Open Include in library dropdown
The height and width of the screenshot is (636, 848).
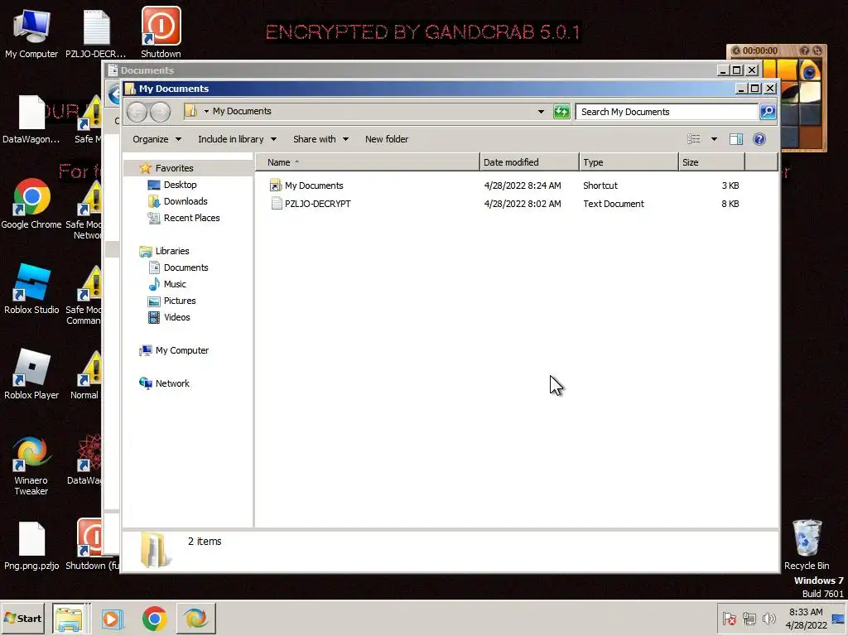(237, 139)
